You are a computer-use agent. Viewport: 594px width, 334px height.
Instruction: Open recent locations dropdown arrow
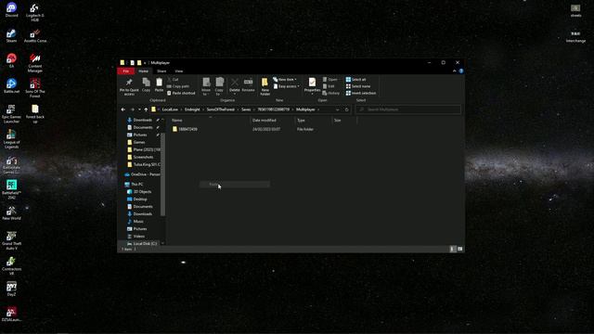(139, 109)
